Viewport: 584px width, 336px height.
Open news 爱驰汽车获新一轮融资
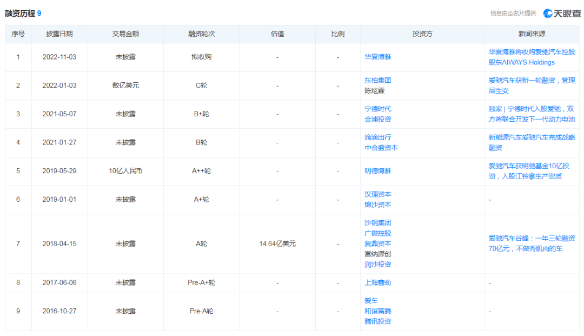coord(532,85)
